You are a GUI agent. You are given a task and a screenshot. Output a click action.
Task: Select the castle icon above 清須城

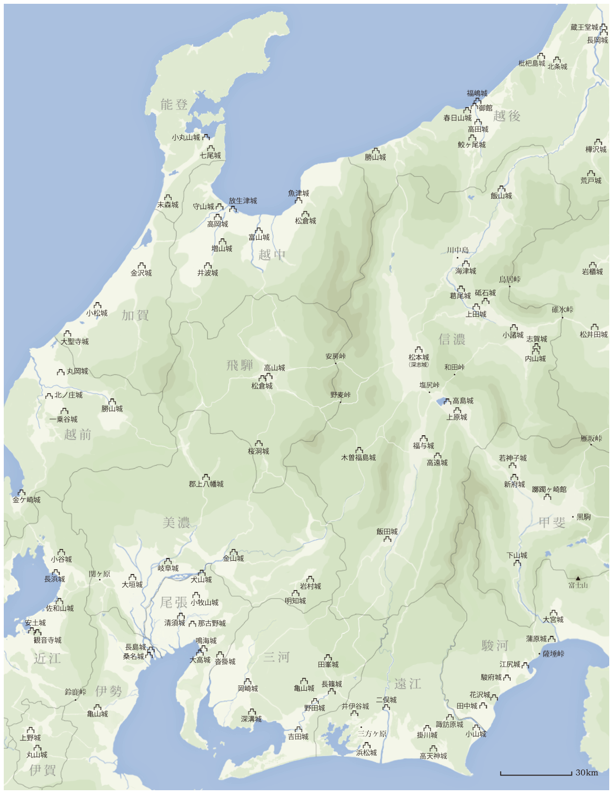click(181, 616)
